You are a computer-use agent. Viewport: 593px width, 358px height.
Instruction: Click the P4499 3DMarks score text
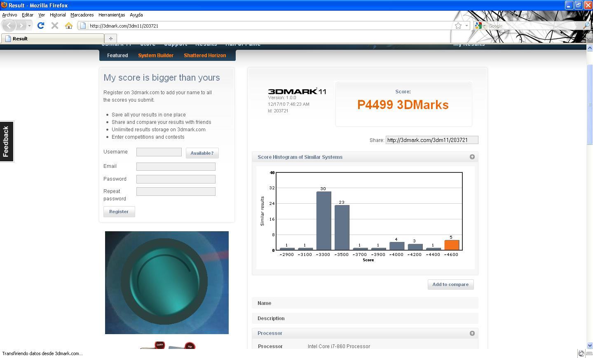click(x=403, y=105)
